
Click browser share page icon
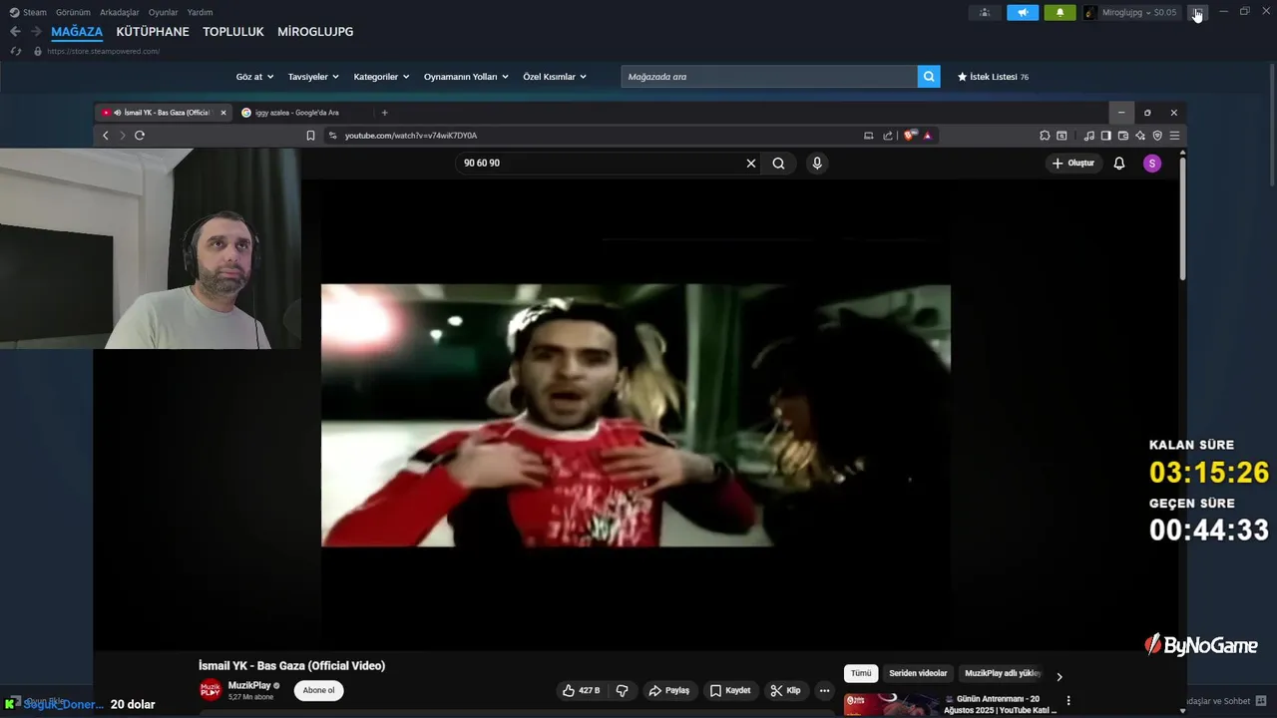click(x=888, y=136)
